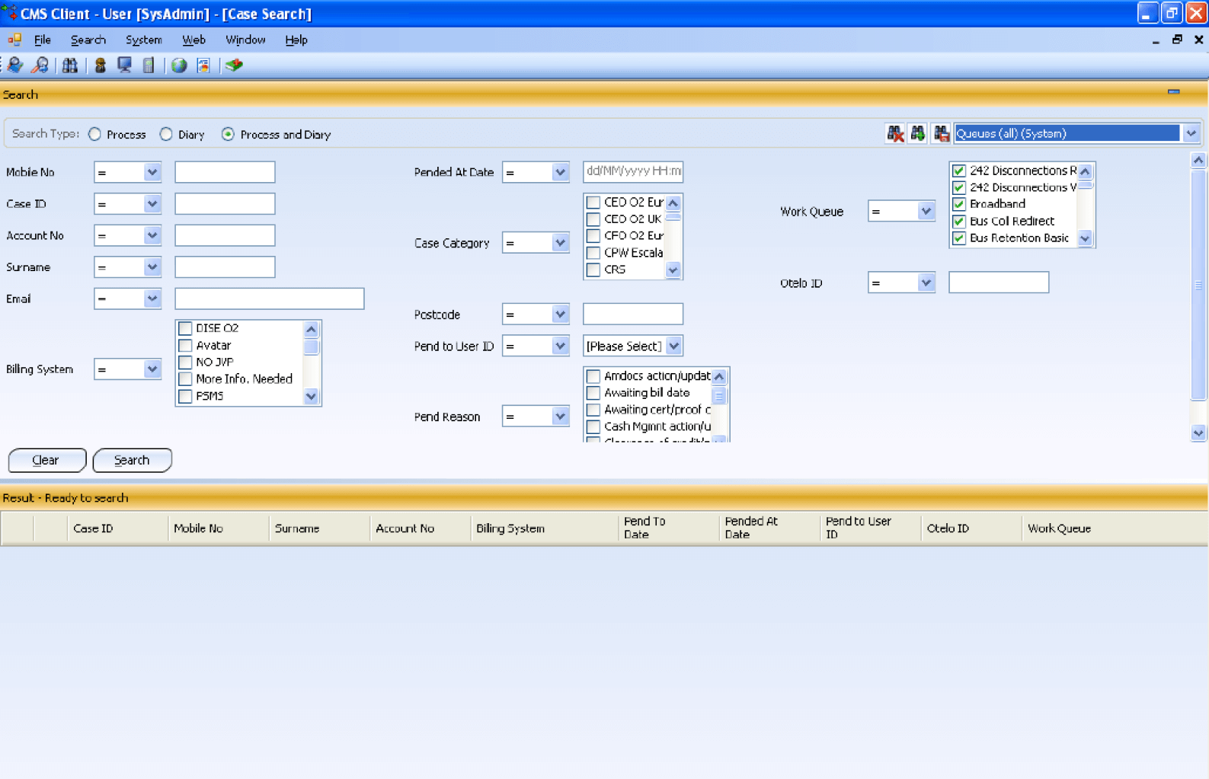Click the Email input field
The width and height of the screenshot is (1209, 779).
(270, 299)
